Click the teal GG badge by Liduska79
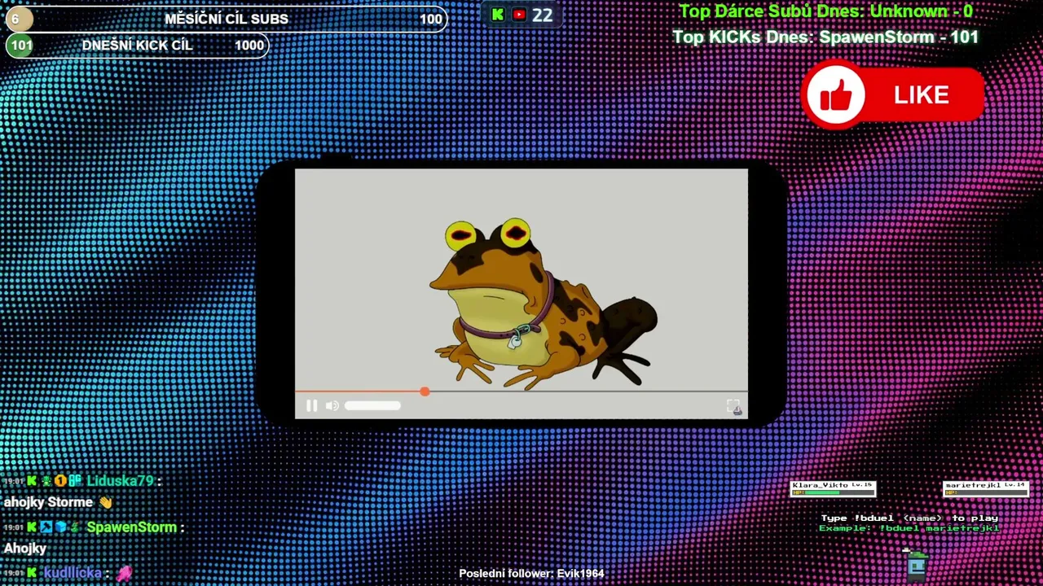This screenshot has height=586, width=1043. point(75,481)
